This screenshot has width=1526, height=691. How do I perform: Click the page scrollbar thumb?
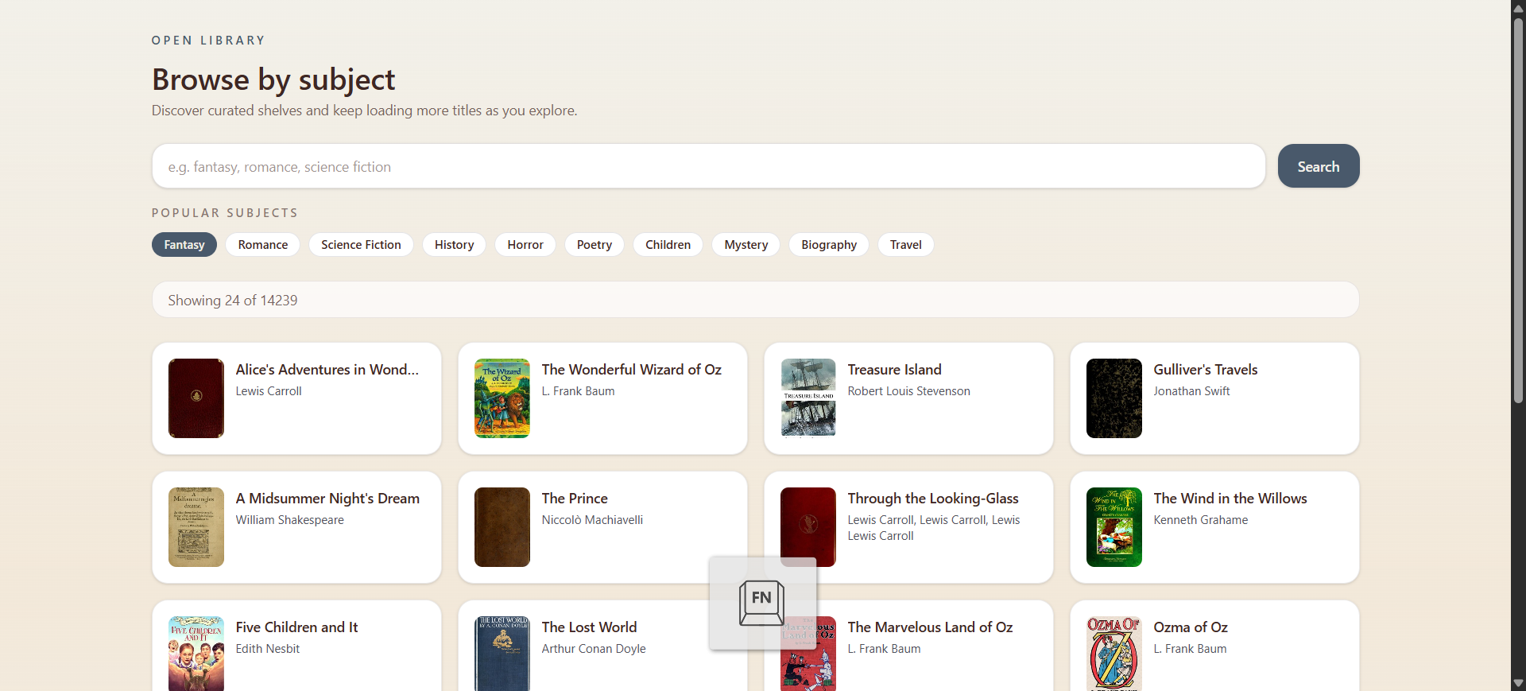click(x=1518, y=211)
